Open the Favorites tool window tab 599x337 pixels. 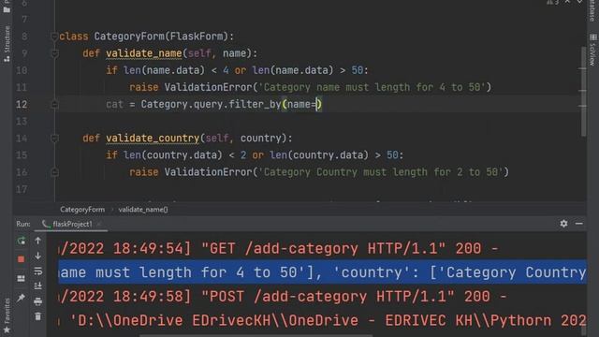click(x=7, y=316)
